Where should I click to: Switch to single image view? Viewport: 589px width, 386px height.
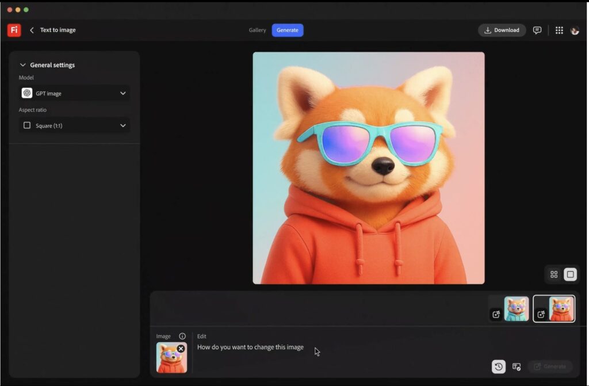570,274
